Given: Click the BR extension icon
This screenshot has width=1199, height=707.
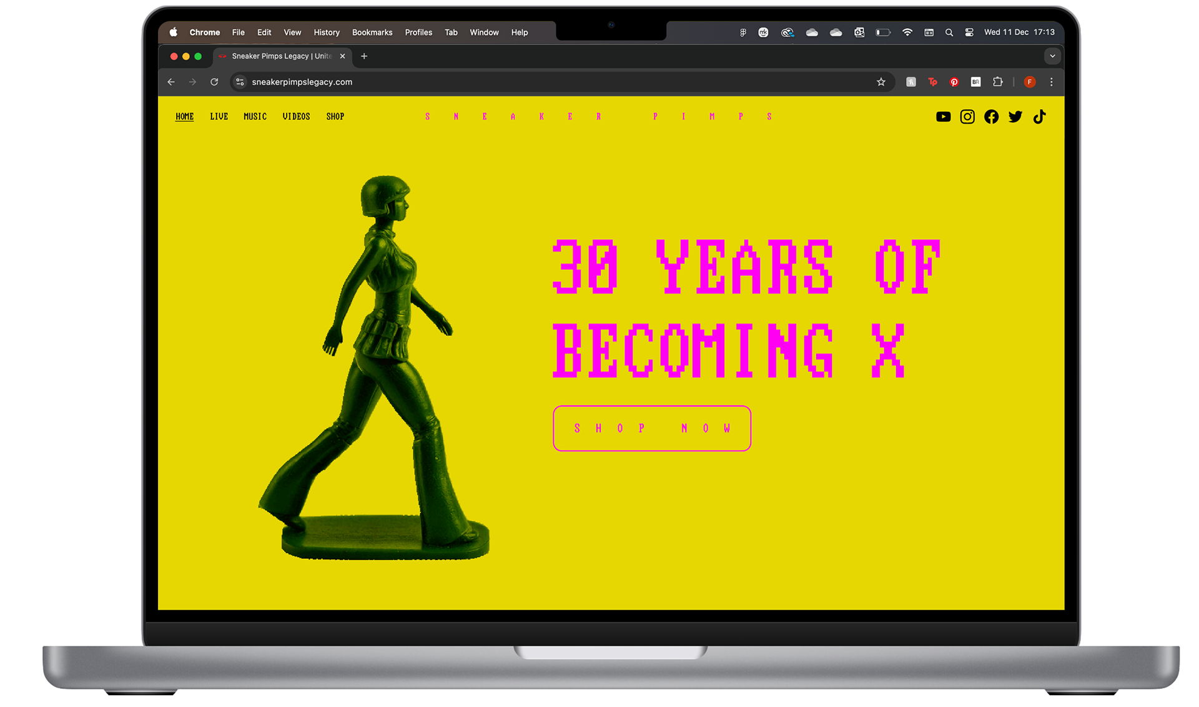Looking at the screenshot, I should [x=976, y=82].
